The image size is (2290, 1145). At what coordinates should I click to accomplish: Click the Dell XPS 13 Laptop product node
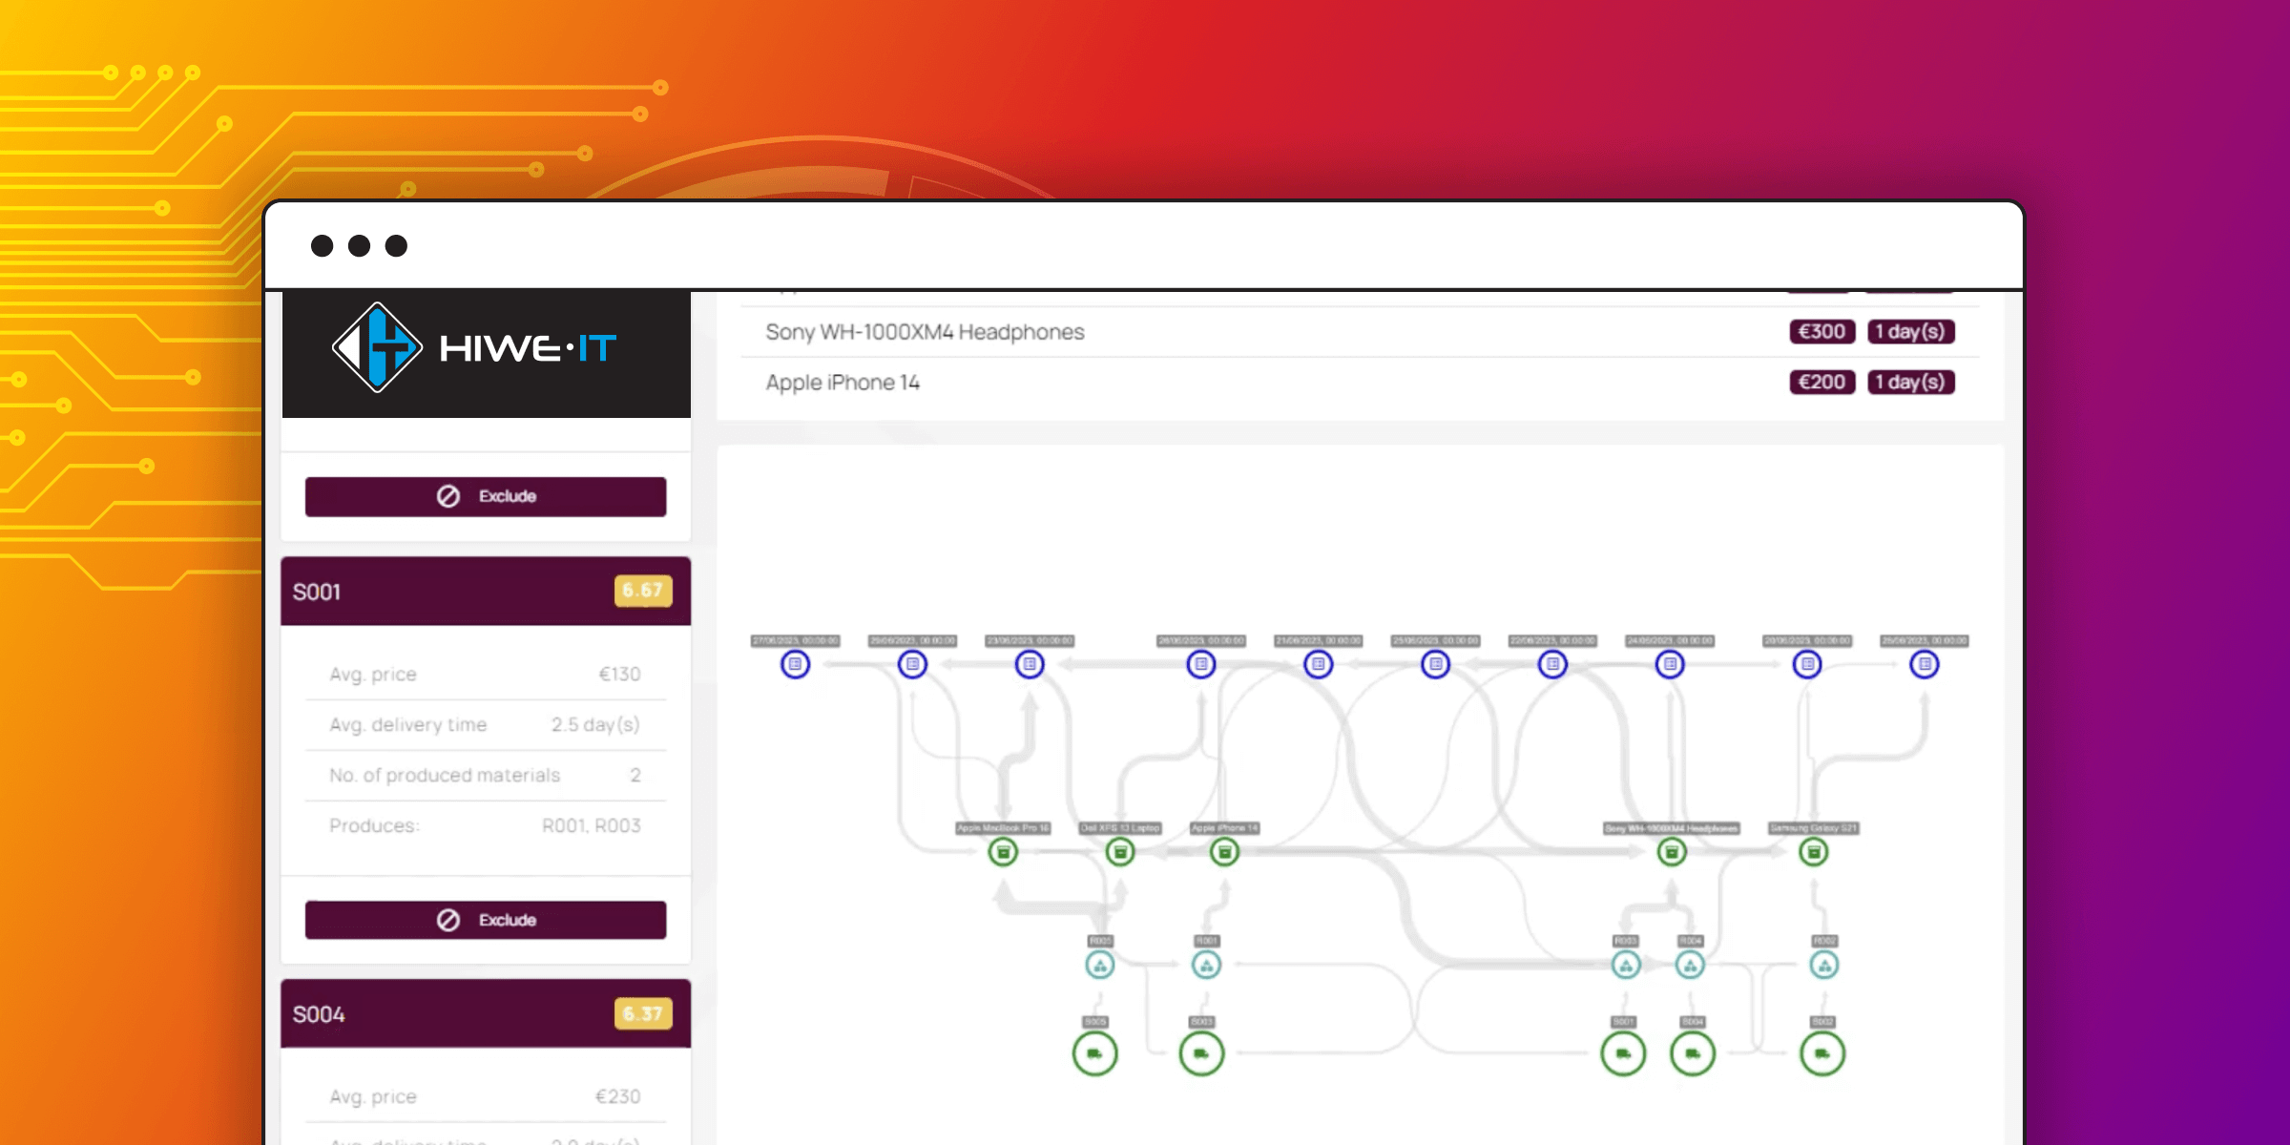pyautogui.click(x=1118, y=850)
